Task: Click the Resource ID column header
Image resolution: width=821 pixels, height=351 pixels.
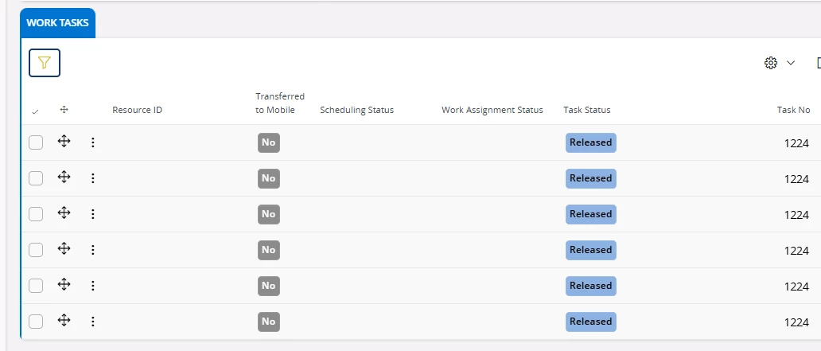Action: 137,110
